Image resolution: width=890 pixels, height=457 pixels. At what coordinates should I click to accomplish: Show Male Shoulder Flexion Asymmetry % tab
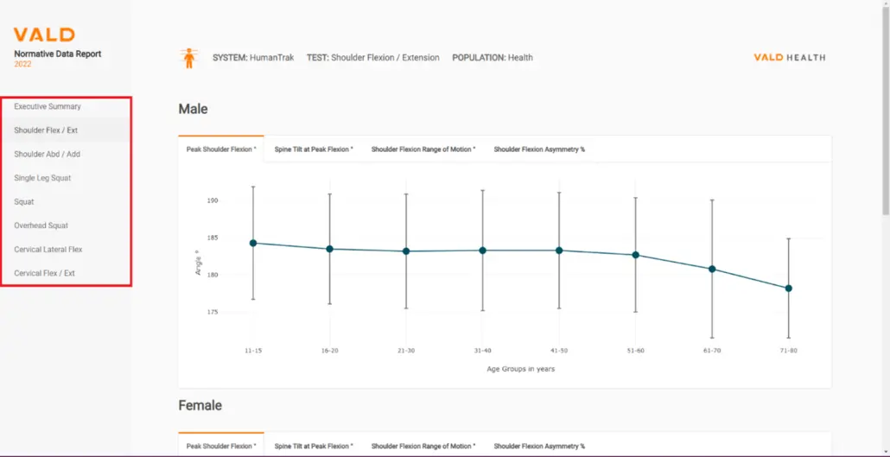539,149
